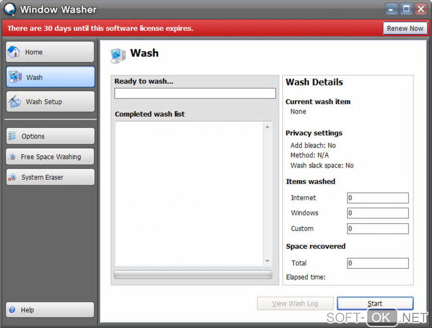Open the Options page
The image size is (432, 328).
[x=50, y=136]
